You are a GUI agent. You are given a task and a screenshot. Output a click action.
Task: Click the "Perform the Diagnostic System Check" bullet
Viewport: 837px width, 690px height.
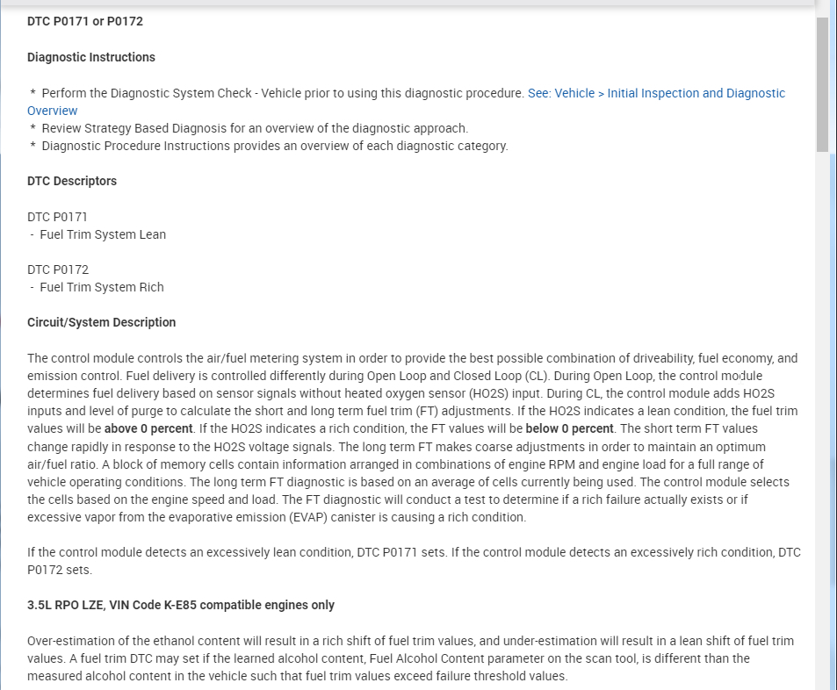[282, 93]
